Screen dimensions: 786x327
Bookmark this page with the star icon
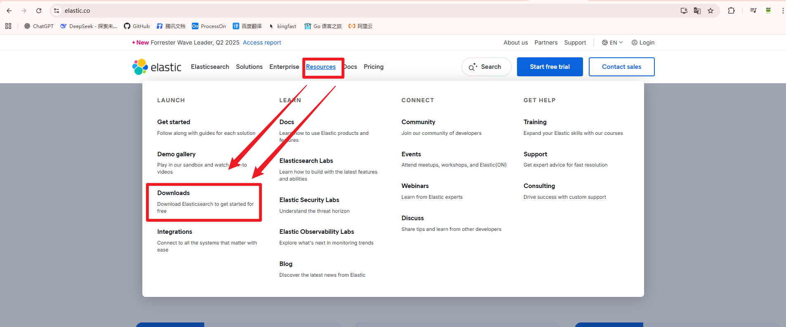coord(710,11)
